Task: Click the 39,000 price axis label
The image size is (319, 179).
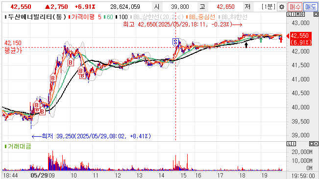Action: coord(300,135)
